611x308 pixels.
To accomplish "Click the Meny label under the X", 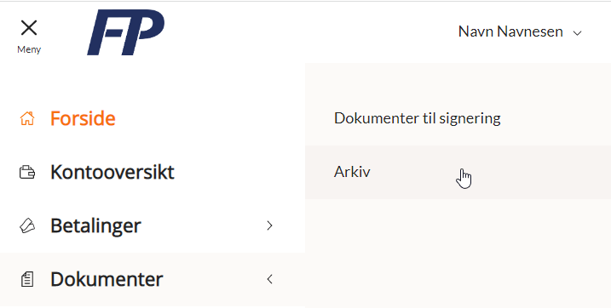I will (x=29, y=50).
